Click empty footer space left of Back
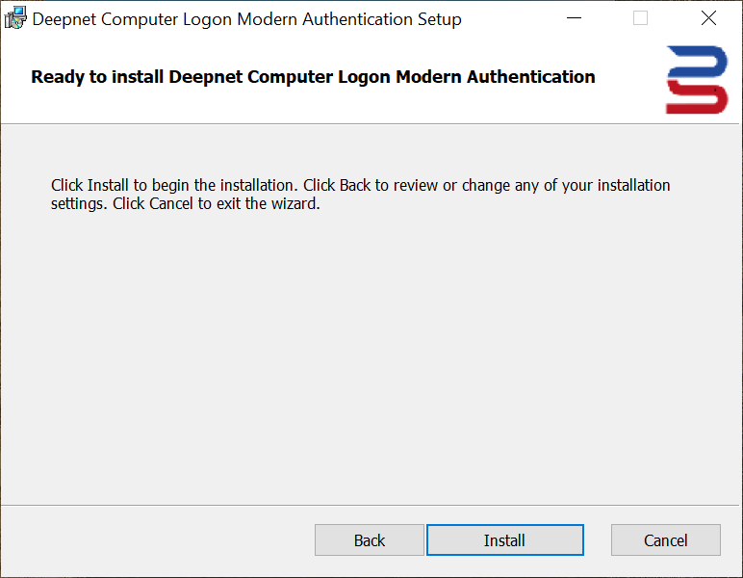The height and width of the screenshot is (578, 743). click(154, 540)
